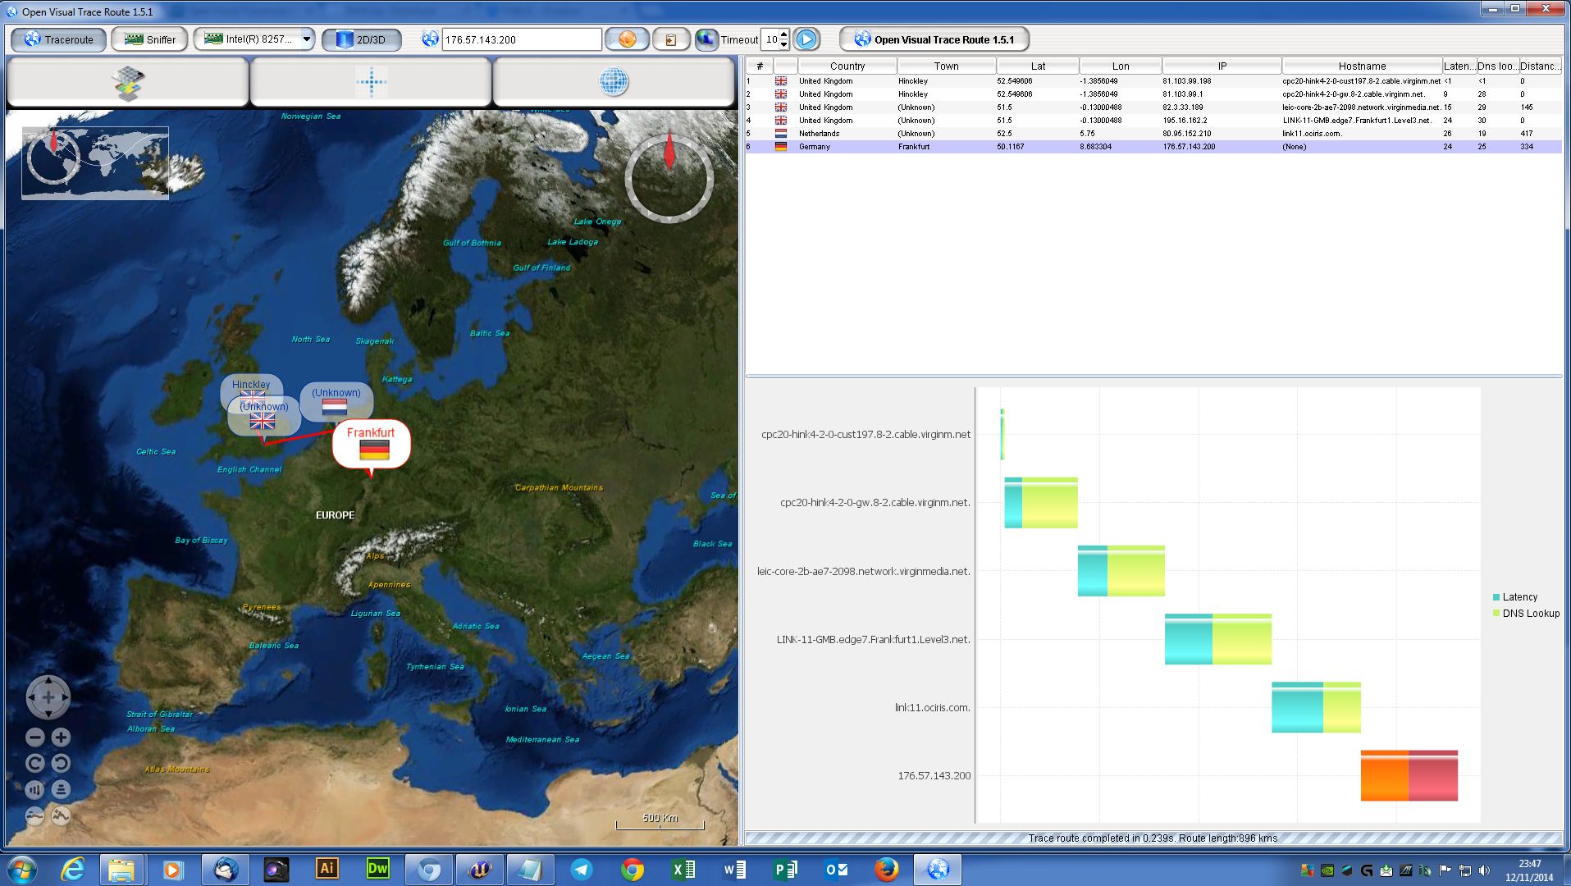Click the Open Visual Trace Route 1.5.1 button

(934, 39)
